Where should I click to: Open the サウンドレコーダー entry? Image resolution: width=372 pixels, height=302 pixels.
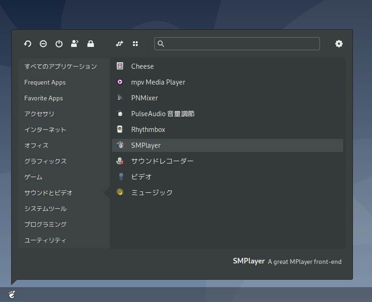point(227,161)
